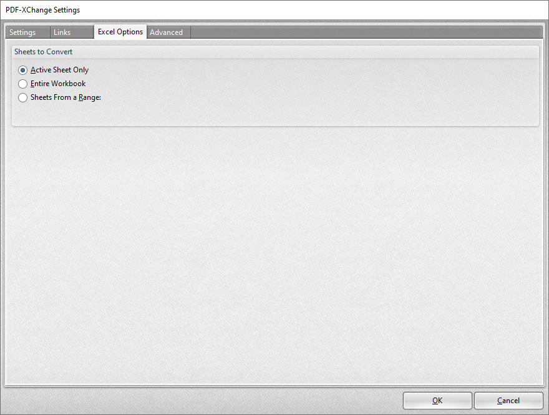The image size is (549, 415).
Task: Click the tab strip area
Action: point(312,32)
